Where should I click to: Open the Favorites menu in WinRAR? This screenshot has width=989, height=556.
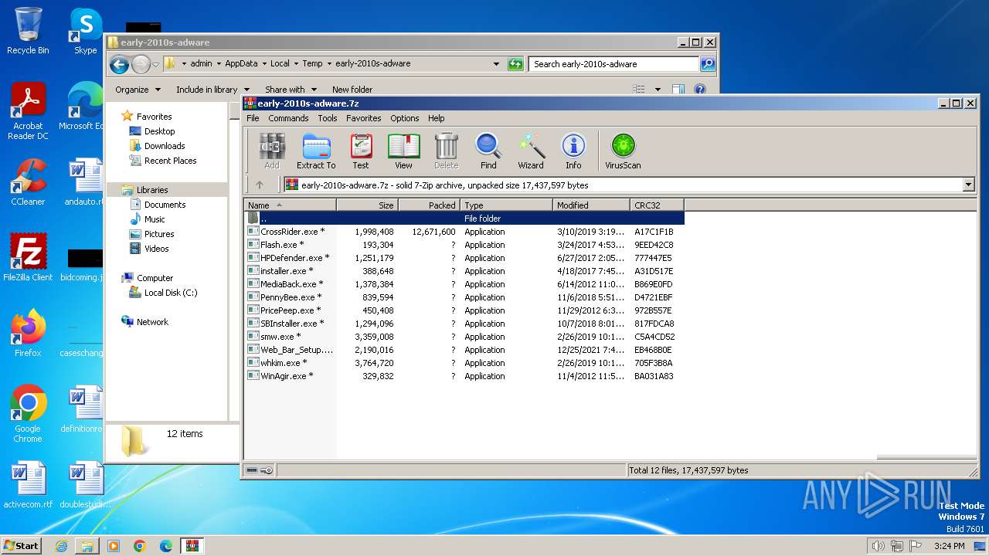click(x=364, y=118)
